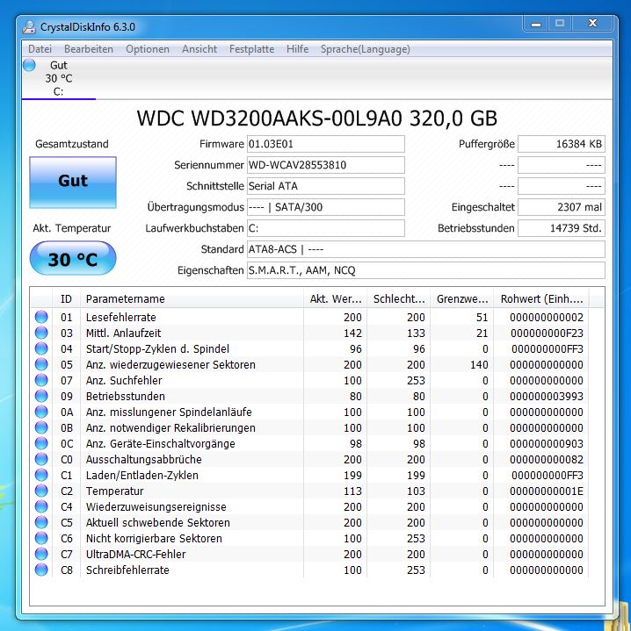Click status orb for Temperatur row C2
631x631 pixels.
pos(41,491)
